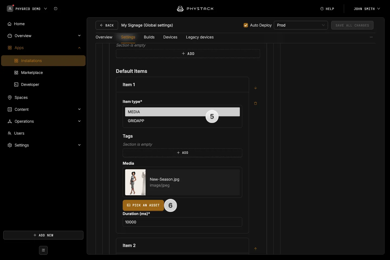Switch to the Overview tab
Screen dimensions: 390x260
[104, 37]
